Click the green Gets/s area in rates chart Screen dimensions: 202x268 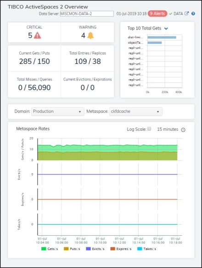[x=107, y=148]
